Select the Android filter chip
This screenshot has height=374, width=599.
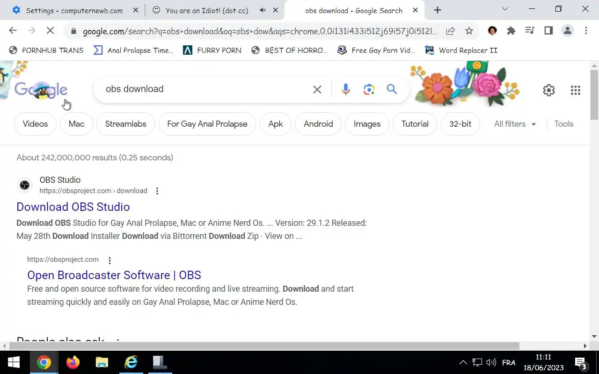click(318, 124)
